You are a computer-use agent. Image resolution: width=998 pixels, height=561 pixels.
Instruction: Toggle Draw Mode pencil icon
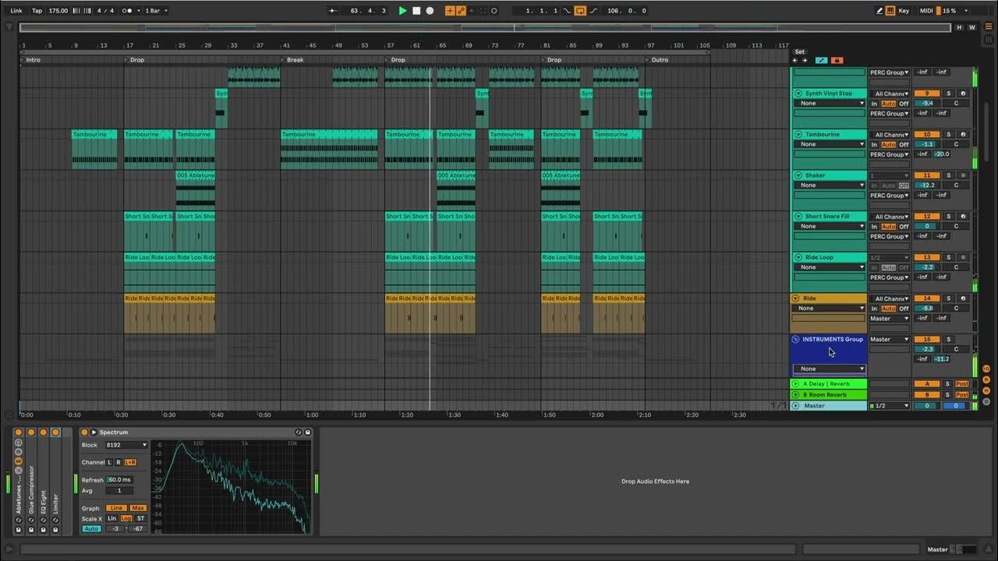coord(879,11)
